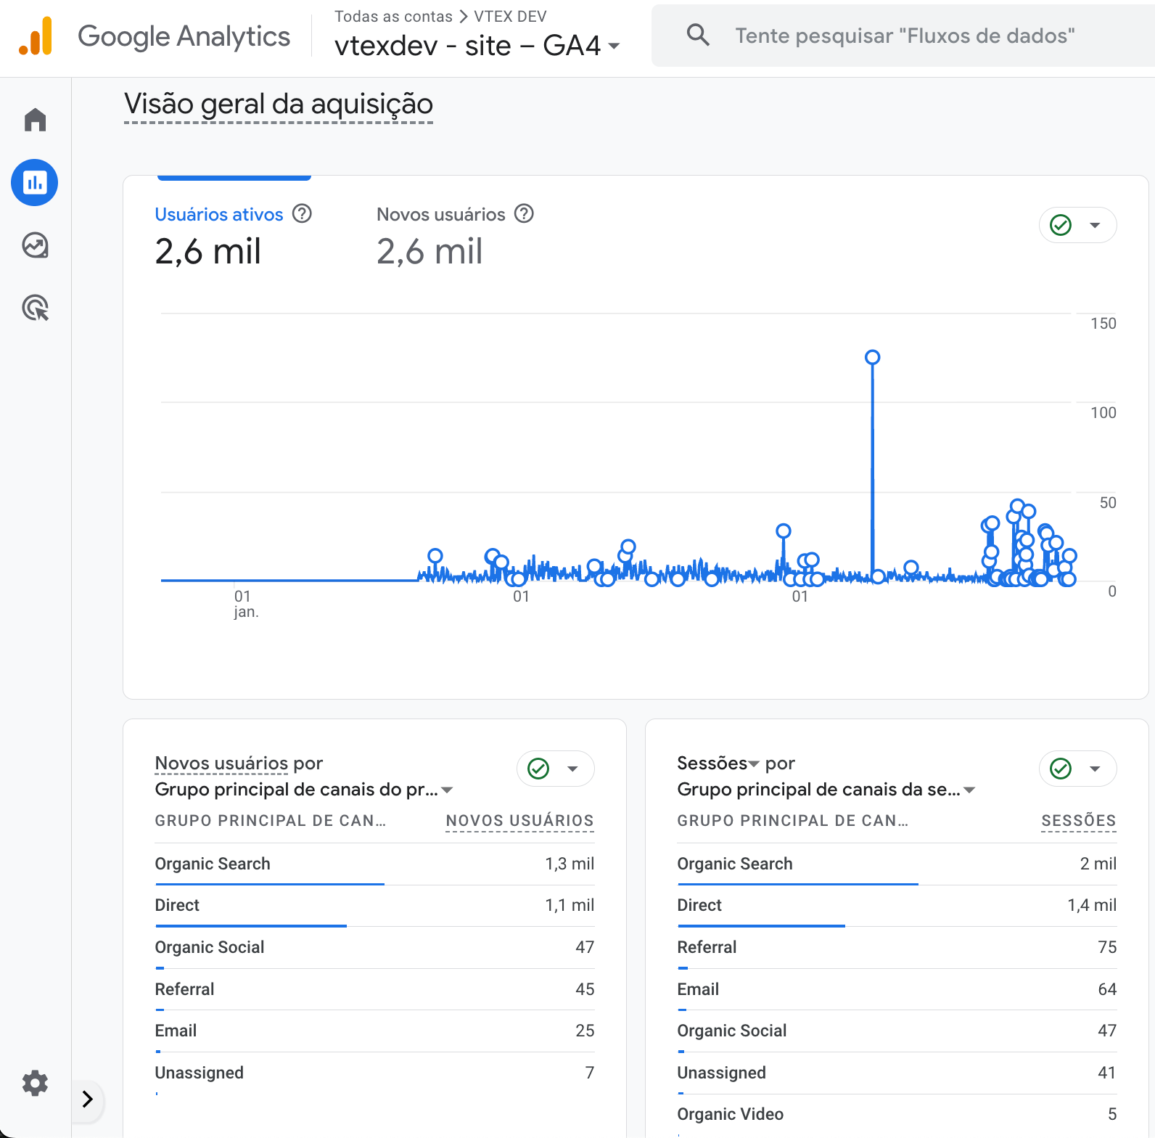Expand the left navigation panel arrow

88,1100
